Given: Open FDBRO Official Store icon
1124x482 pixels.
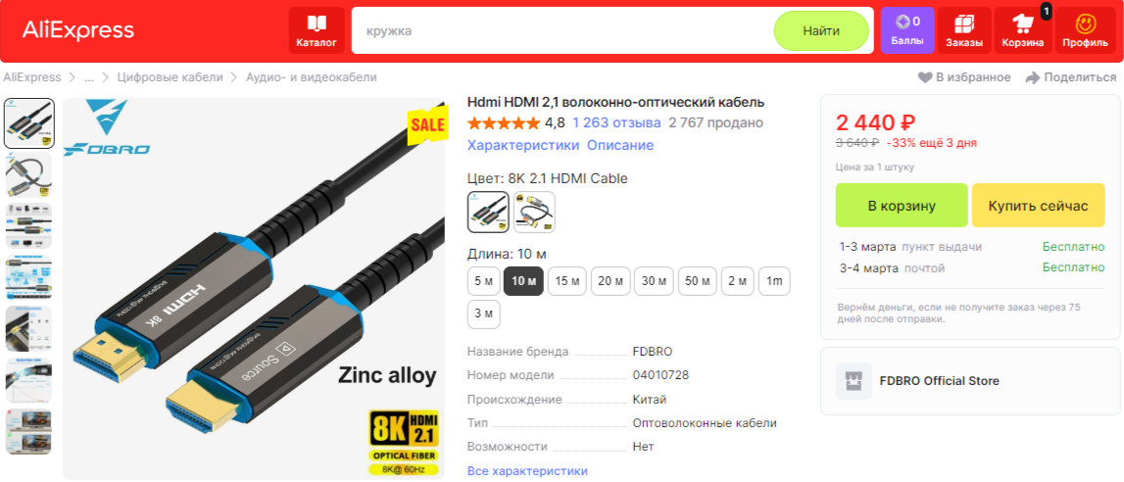Looking at the screenshot, I should coord(853,380).
